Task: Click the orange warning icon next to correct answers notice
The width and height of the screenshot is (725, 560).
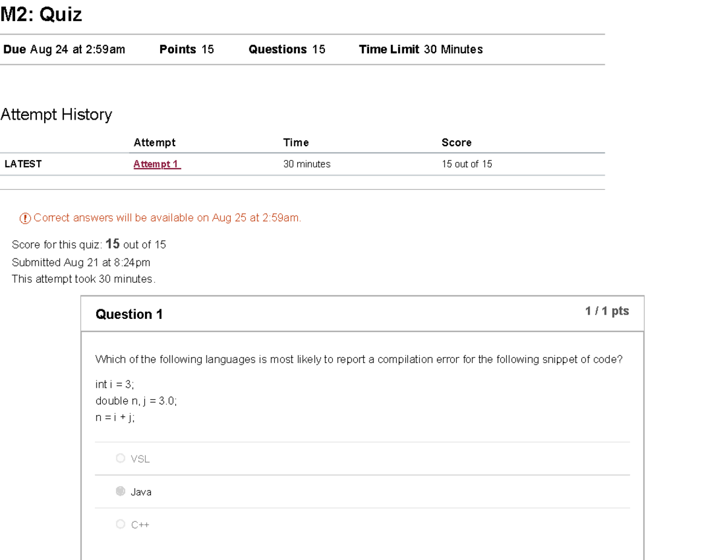Action: (25, 217)
